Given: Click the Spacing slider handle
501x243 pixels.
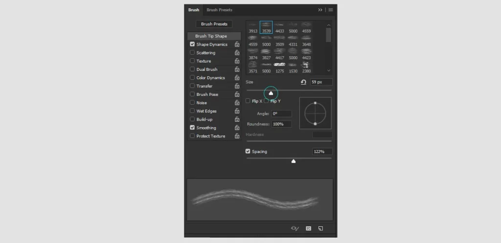Looking at the screenshot, I should tap(294, 161).
